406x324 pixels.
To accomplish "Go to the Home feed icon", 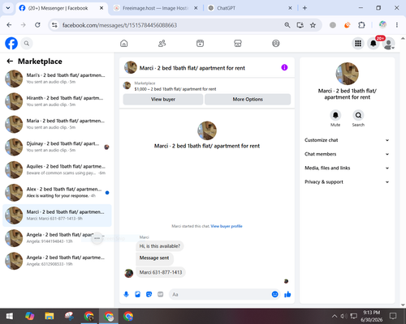I will 124,43.
